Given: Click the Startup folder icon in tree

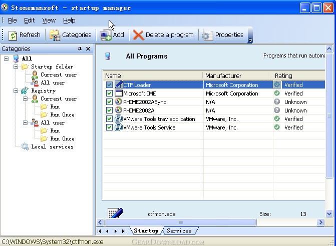Looking at the screenshot, I should pos(25,66).
